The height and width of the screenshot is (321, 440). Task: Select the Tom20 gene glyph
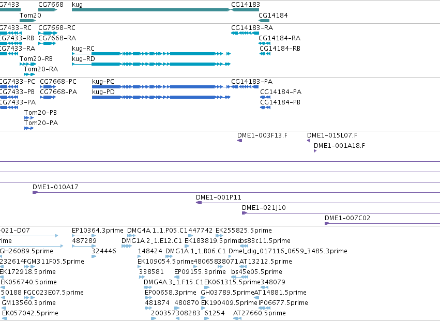[x=28, y=21]
